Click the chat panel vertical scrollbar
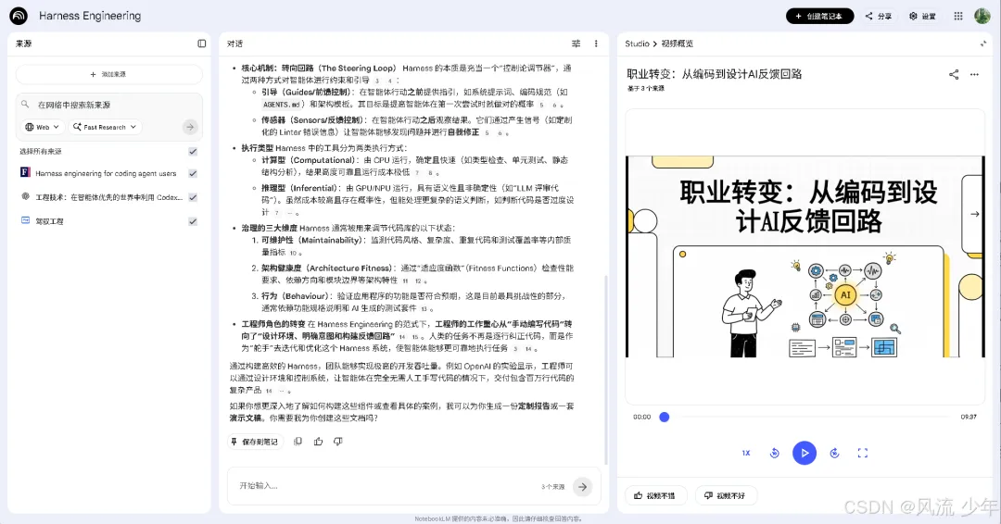1001x524 pixels. [x=606, y=369]
